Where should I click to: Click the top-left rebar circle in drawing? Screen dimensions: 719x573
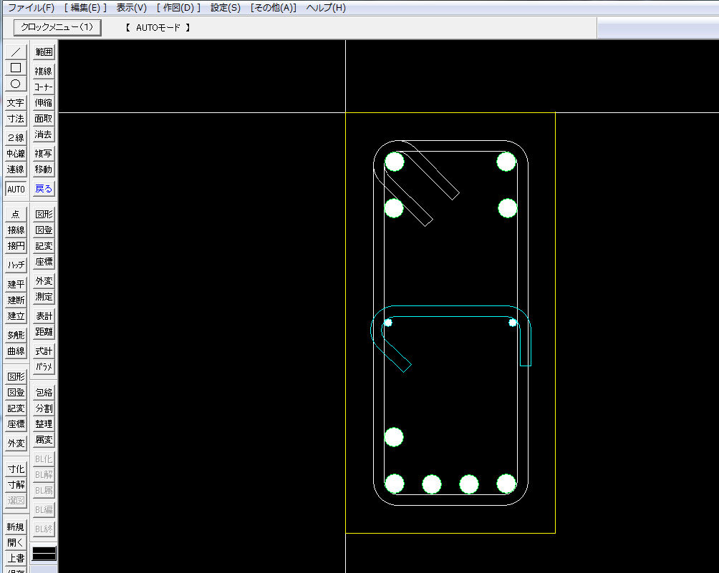[395, 162]
